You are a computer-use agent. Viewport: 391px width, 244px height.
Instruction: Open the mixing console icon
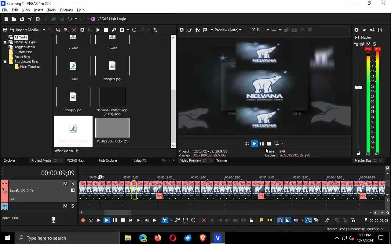[380, 30]
